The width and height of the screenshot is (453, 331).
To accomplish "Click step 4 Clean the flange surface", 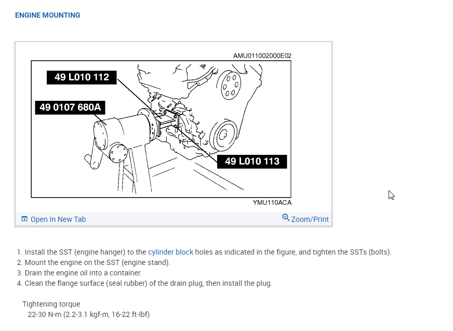I will click(148, 283).
